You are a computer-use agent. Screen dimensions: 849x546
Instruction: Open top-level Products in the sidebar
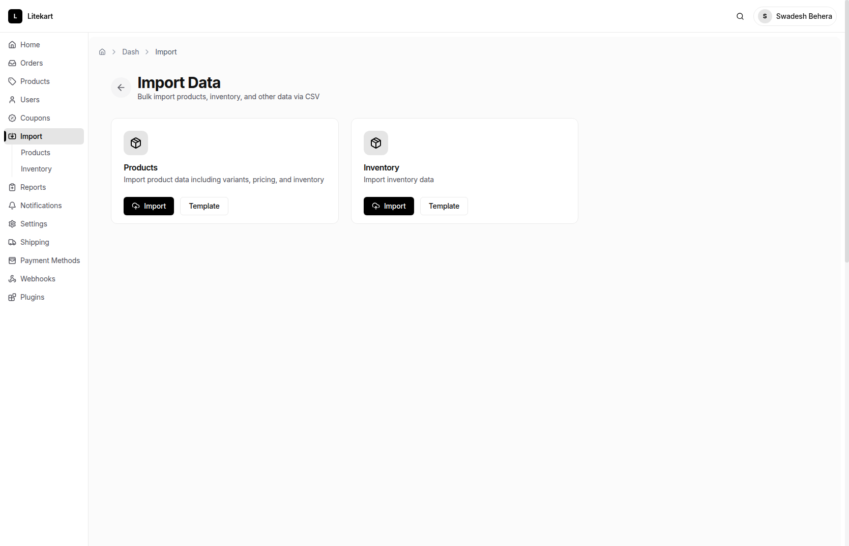(x=44, y=81)
